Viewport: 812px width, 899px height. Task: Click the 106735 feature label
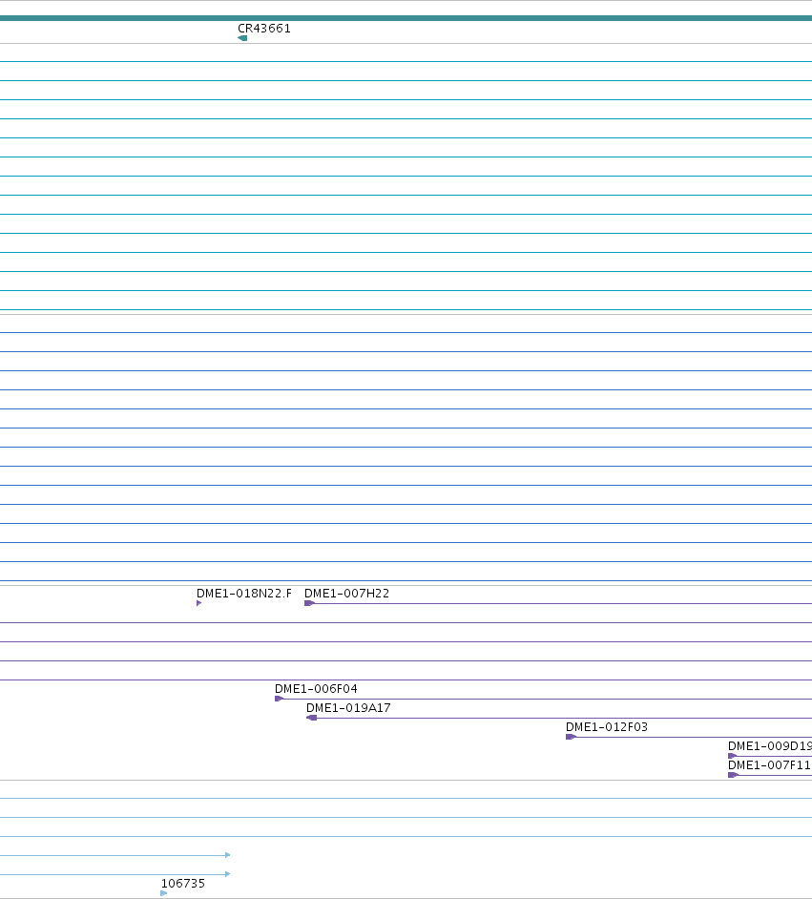click(183, 884)
